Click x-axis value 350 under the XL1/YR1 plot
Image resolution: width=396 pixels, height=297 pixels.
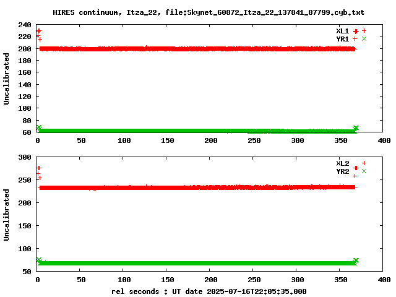(341, 140)
